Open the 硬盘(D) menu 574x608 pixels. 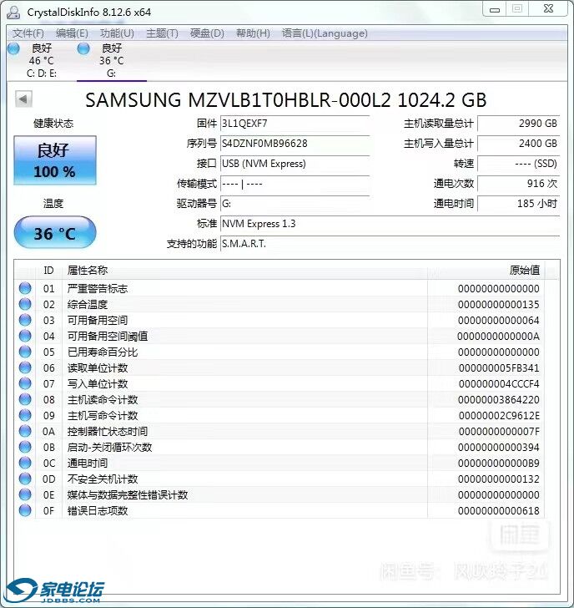[x=207, y=33]
